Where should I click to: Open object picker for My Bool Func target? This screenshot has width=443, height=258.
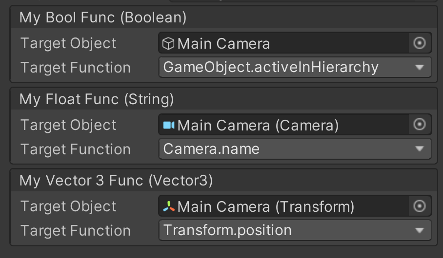[420, 43]
